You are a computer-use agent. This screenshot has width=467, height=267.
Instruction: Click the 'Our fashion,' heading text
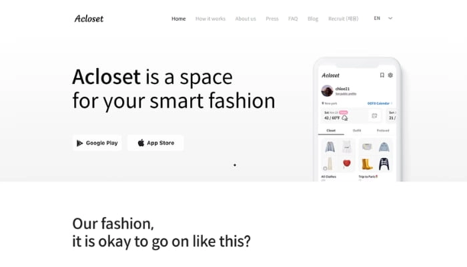[113, 224]
